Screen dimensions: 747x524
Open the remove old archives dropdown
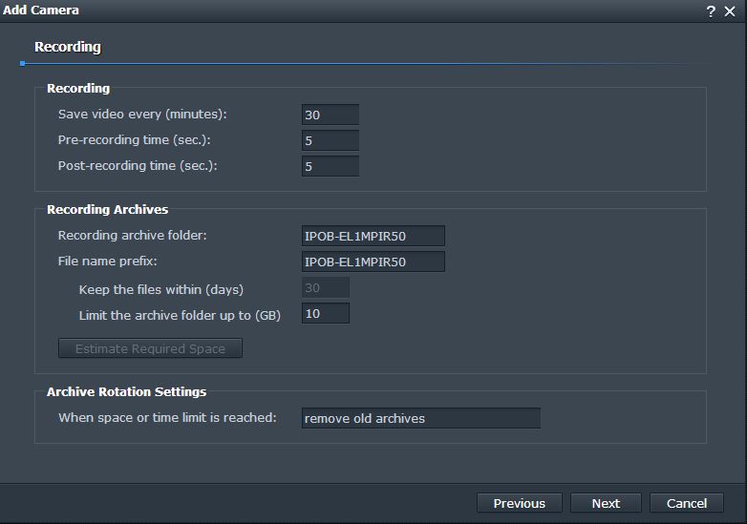[420, 418]
